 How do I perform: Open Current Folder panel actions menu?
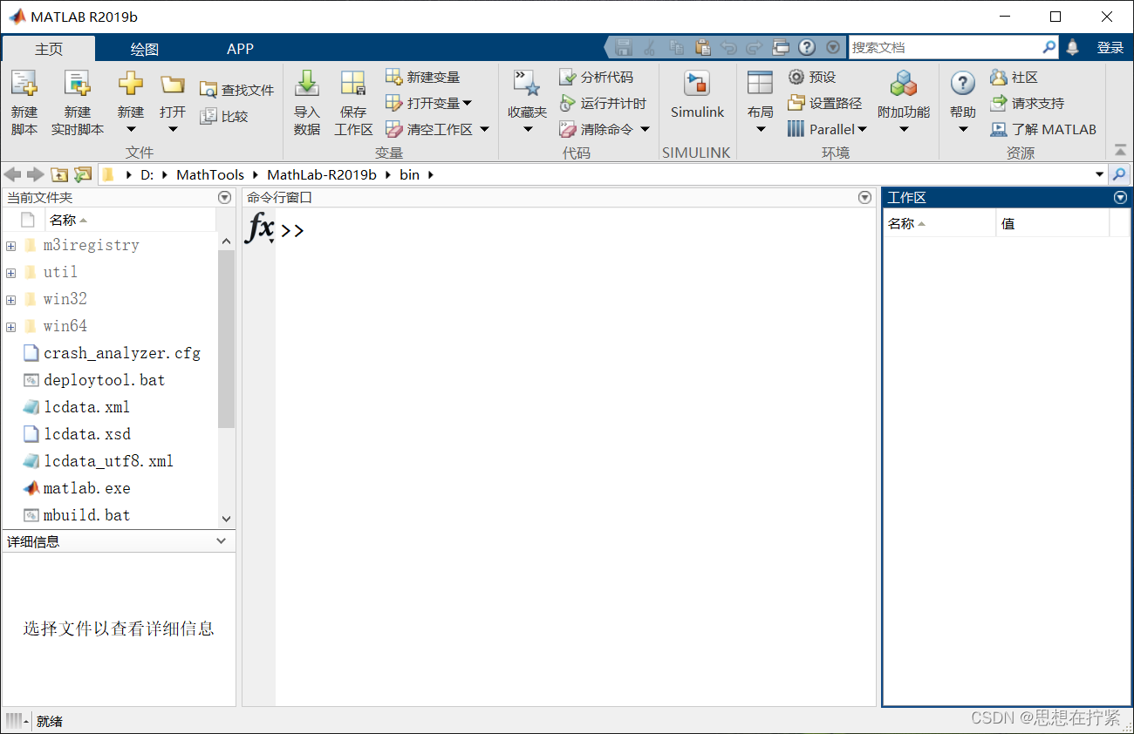click(x=225, y=198)
